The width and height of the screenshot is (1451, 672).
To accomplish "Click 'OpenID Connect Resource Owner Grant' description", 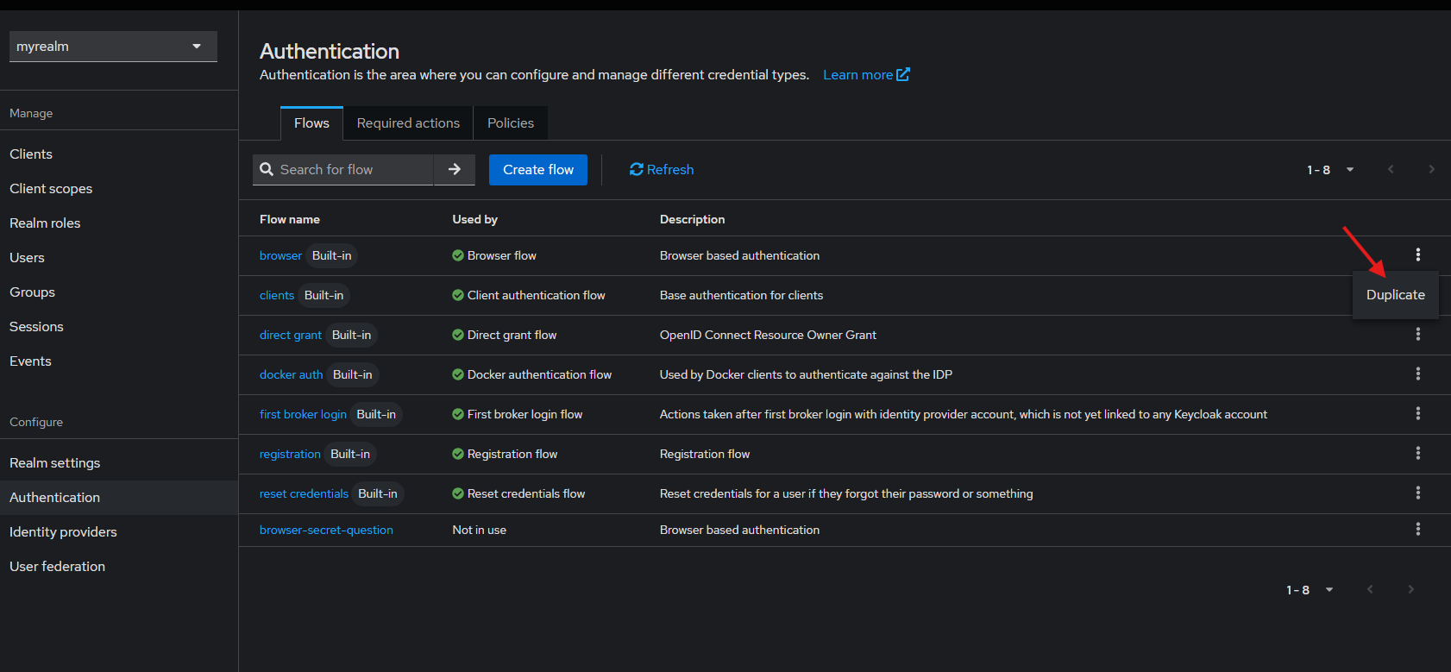I will pyautogui.click(x=768, y=335).
